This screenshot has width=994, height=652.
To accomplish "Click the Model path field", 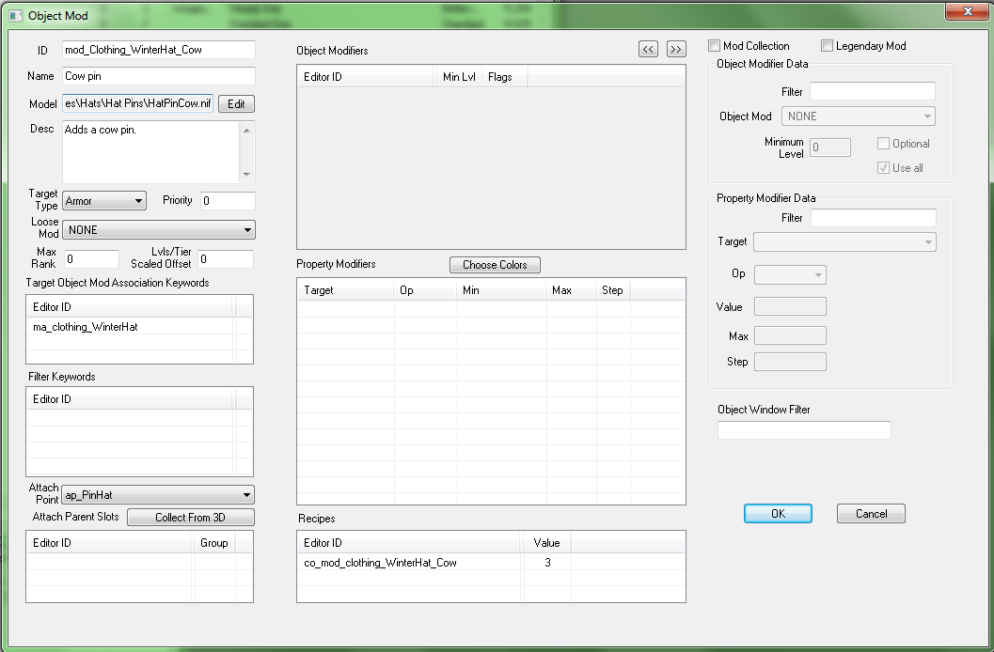I will 137,103.
